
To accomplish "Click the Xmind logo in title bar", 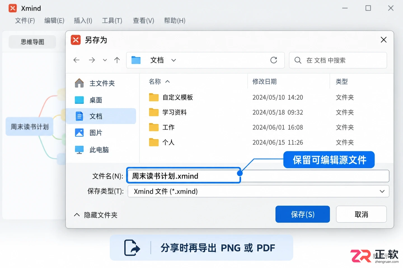I will pyautogui.click(x=13, y=8).
